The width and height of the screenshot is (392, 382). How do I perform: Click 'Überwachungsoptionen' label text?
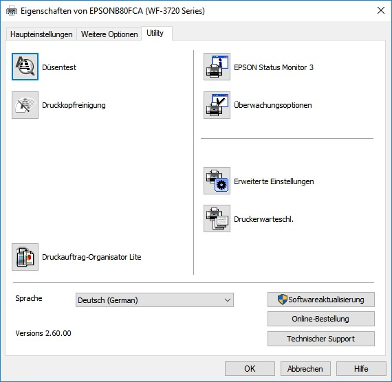(273, 105)
